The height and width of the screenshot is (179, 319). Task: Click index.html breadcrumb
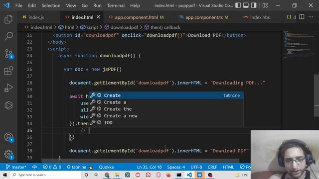(x=39, y=27)
